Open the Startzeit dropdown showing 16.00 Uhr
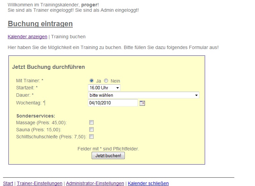The width and height of the screenshot is (255, 186). click(x=104, y=88)
